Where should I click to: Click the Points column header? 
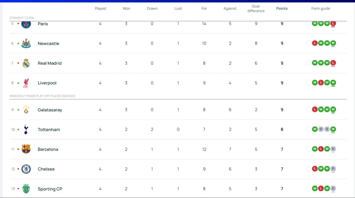(x=282, y=9)
